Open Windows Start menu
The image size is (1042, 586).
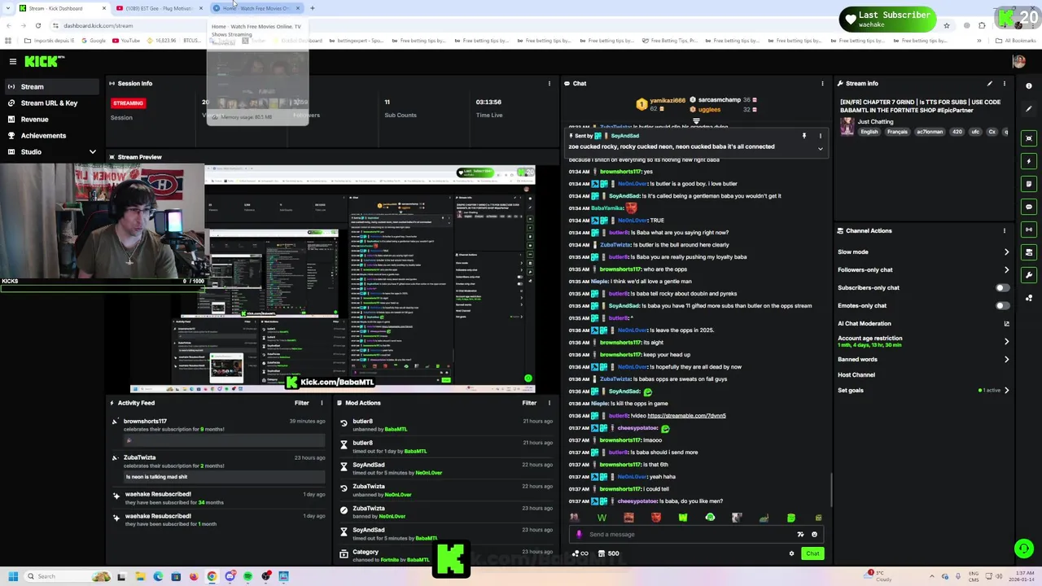(x=13, y=577)
